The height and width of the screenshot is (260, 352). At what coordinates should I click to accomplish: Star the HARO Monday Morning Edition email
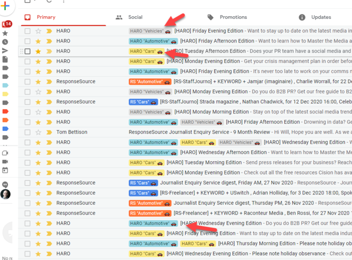tap(39, 112)
